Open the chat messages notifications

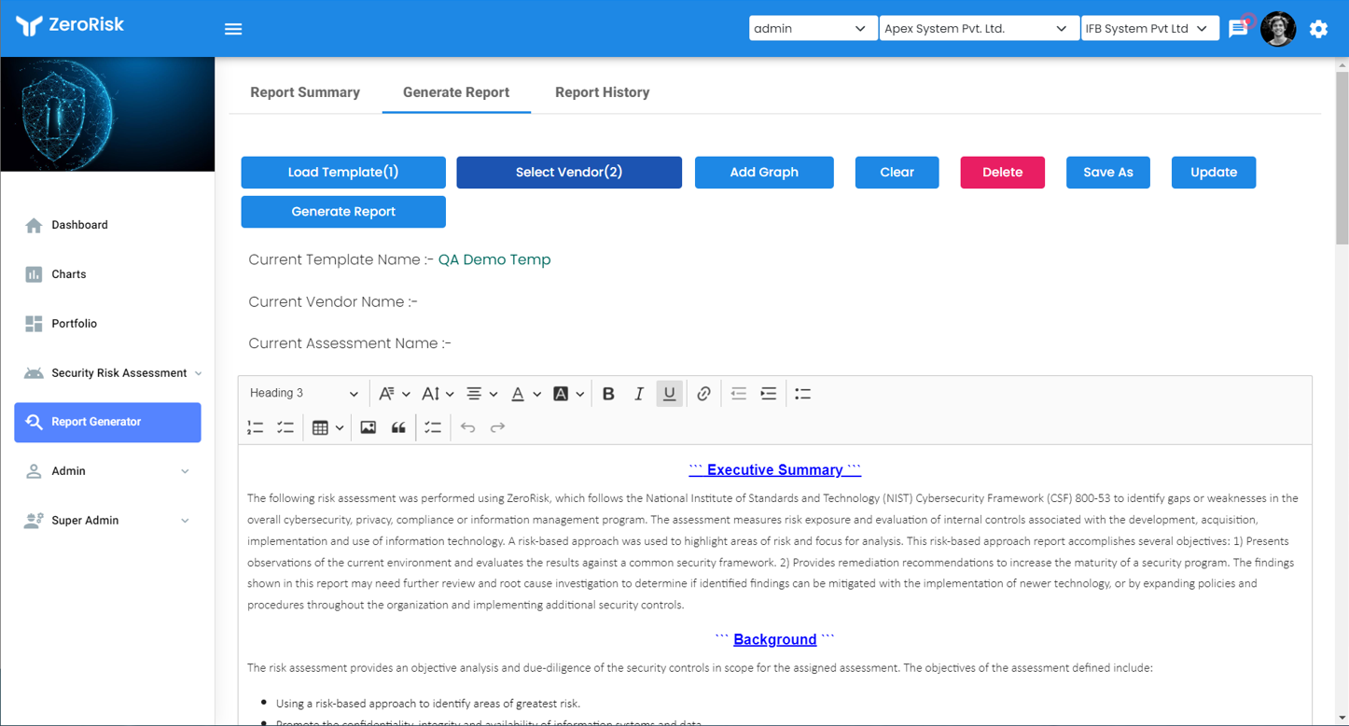pos(1238,29)
